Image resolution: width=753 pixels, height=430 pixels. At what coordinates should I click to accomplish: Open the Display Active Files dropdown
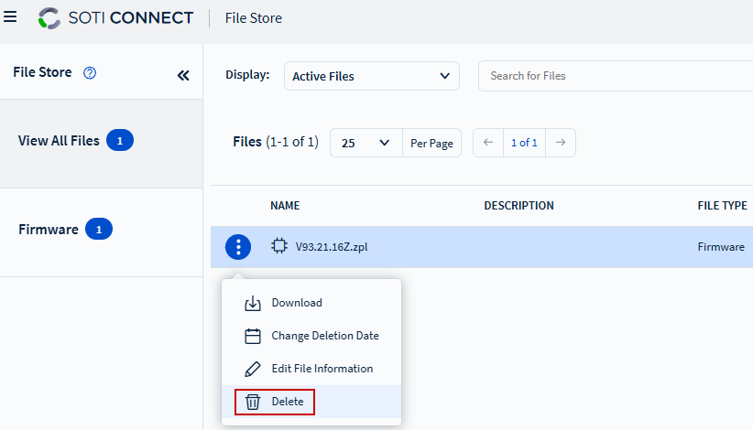coord(371,77)
